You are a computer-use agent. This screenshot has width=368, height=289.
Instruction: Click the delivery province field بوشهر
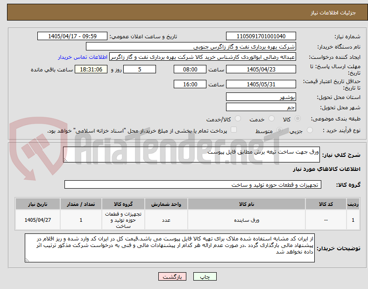[x=261, y=97]
